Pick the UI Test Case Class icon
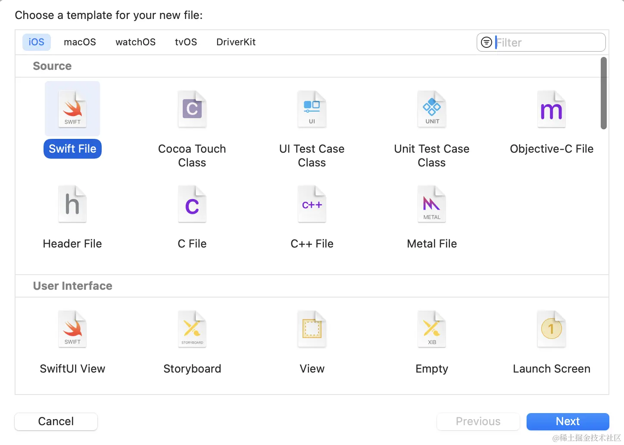Viewport: 624px width, 445px height. 312,109
